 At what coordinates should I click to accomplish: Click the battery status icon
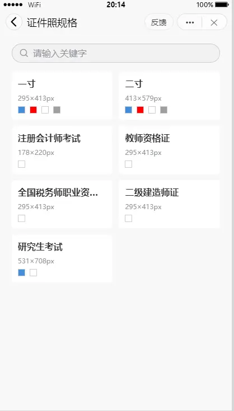(222, 4)
